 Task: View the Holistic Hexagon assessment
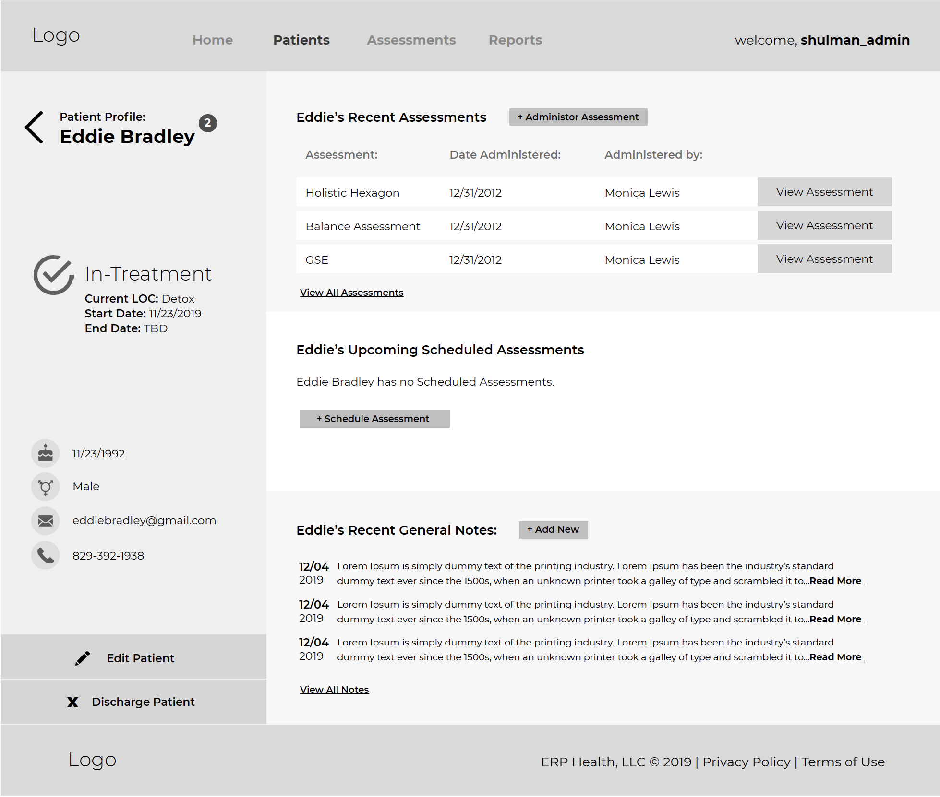click(x=824, y=192)
